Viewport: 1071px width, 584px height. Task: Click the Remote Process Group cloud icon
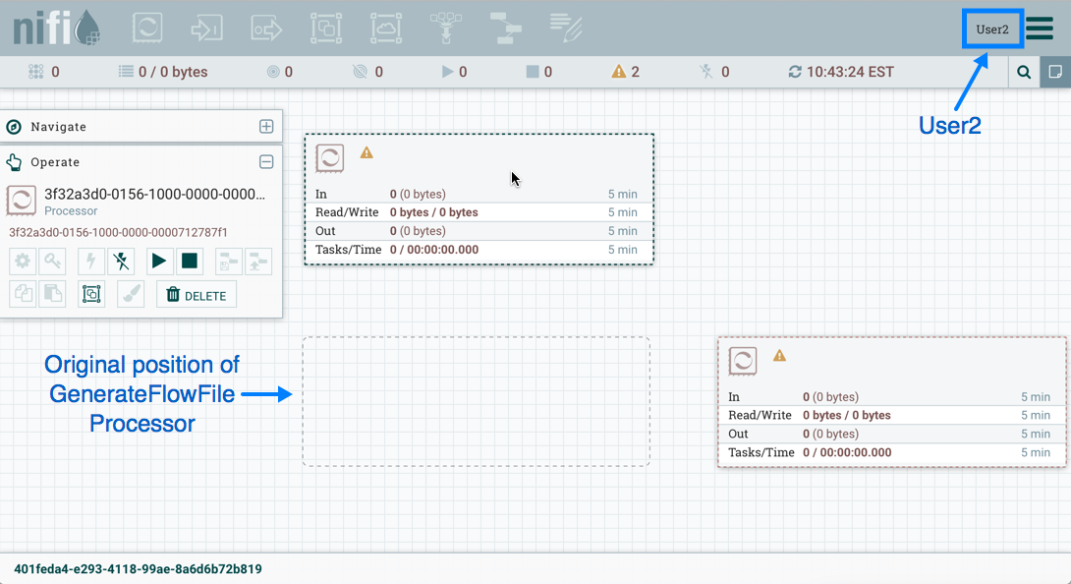click(x=386, y=28)
